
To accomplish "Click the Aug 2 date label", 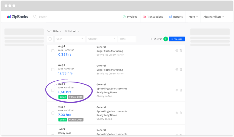I will 62,107.
